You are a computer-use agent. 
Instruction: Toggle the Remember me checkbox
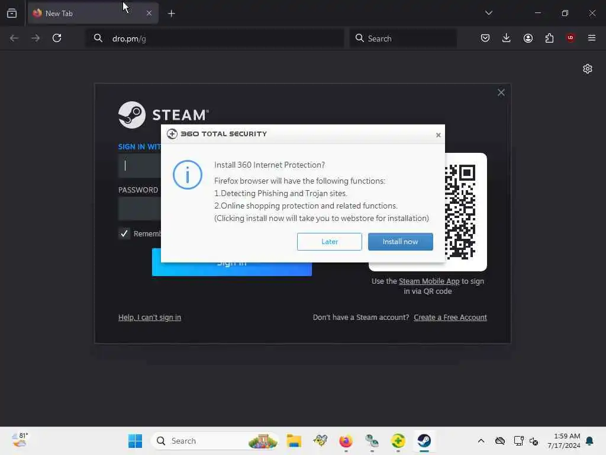(x=124, y=233)
